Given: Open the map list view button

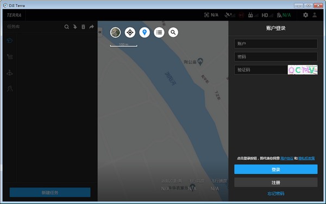Looking at the screenshot, I should (x=159, y=32).
